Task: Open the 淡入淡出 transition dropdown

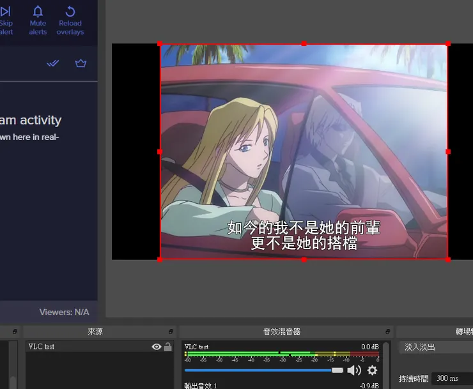Action: click(x=436, y=347)
